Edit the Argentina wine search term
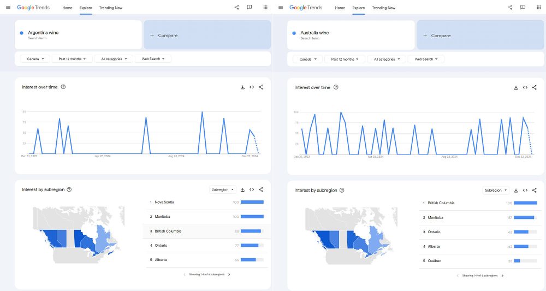The image size is (546, 291). coord(78,35)
